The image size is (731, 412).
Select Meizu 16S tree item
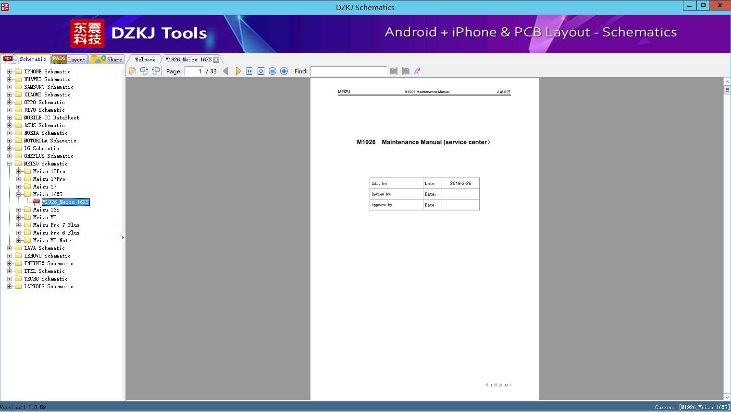(x=46, y=210)
